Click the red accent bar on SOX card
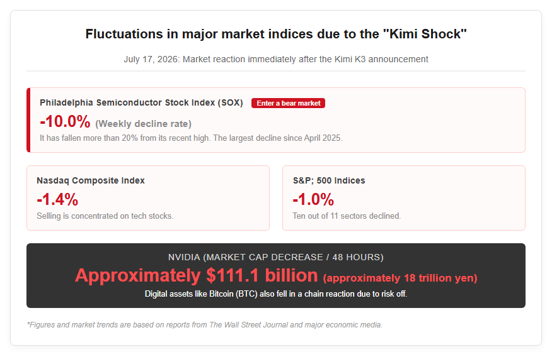 (28, 120)
